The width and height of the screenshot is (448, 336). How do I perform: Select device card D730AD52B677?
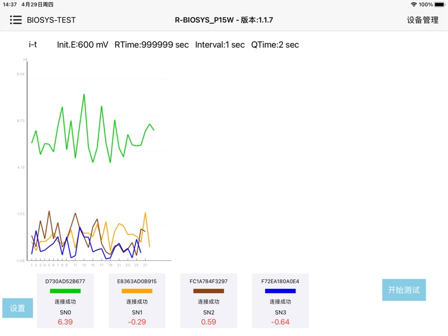coord(65,301)
